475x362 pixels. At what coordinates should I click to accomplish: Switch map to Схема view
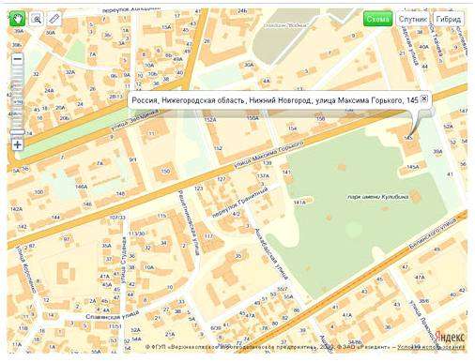pos(378,19)
